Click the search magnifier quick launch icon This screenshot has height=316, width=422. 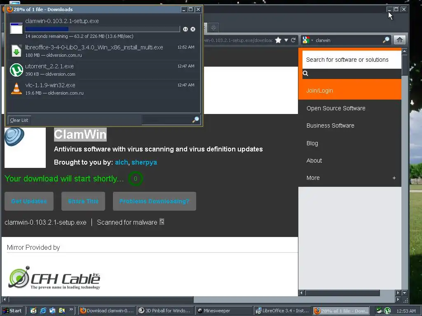[x=62, y=311]
